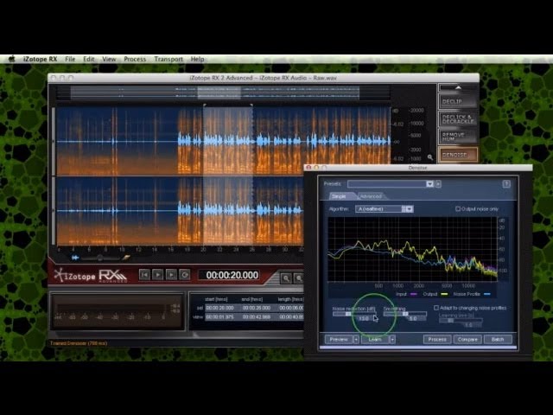Open the View menu
Viewport: 553px width, 415px height.
pos(109,59)
